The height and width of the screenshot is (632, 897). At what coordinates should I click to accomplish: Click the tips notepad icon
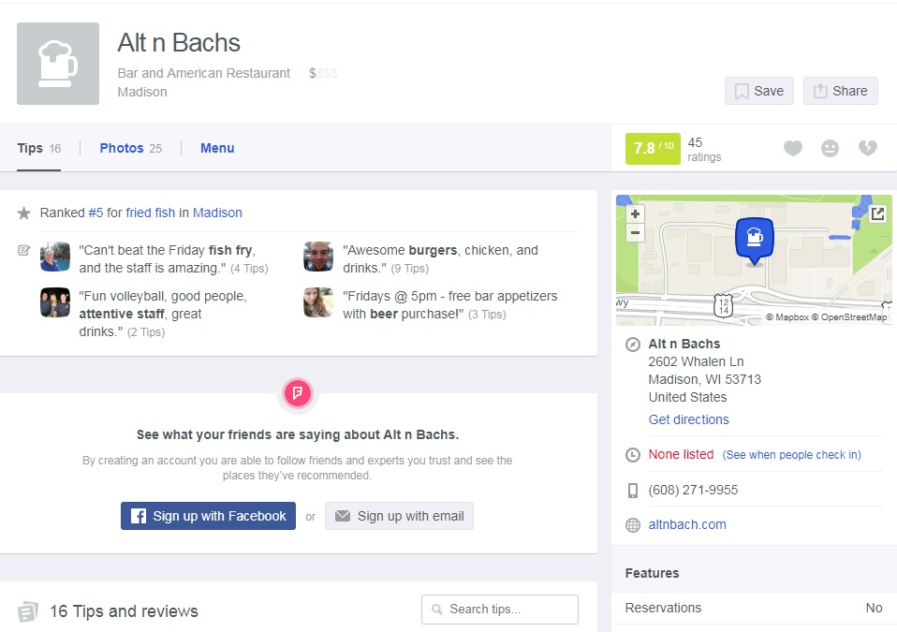click(23, 250)
